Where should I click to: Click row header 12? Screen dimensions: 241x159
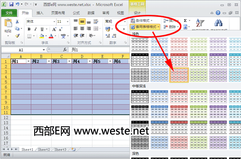[x=6, y=118]
